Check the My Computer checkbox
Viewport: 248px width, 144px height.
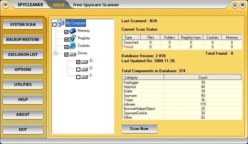pos(54,25)
